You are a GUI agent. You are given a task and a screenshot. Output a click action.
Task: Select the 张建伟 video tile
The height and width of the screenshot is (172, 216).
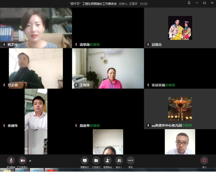[36, 109]
